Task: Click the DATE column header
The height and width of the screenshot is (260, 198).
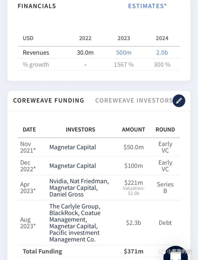Action: 29,130
